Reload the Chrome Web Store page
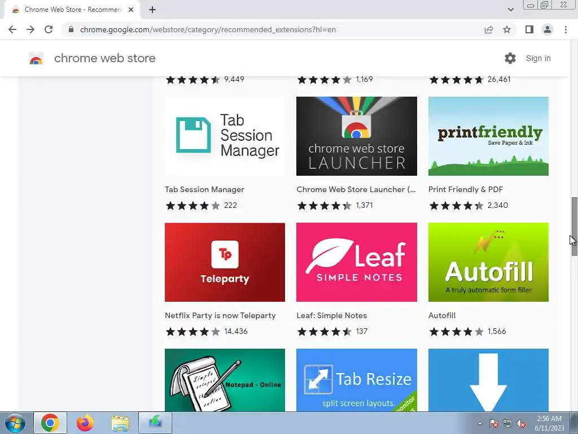The width and height of the screenshot is (578, 434). pyautogui.click(x=49, y=29)
